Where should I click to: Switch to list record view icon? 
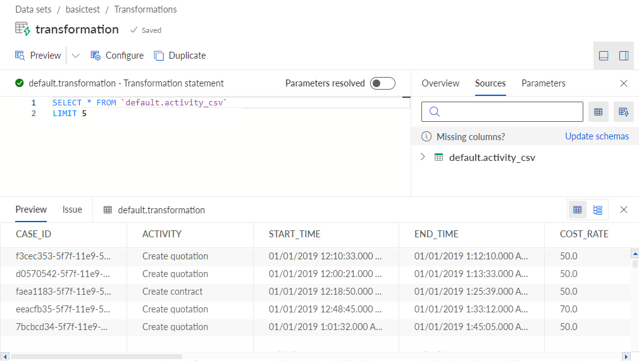click(598, 210)
